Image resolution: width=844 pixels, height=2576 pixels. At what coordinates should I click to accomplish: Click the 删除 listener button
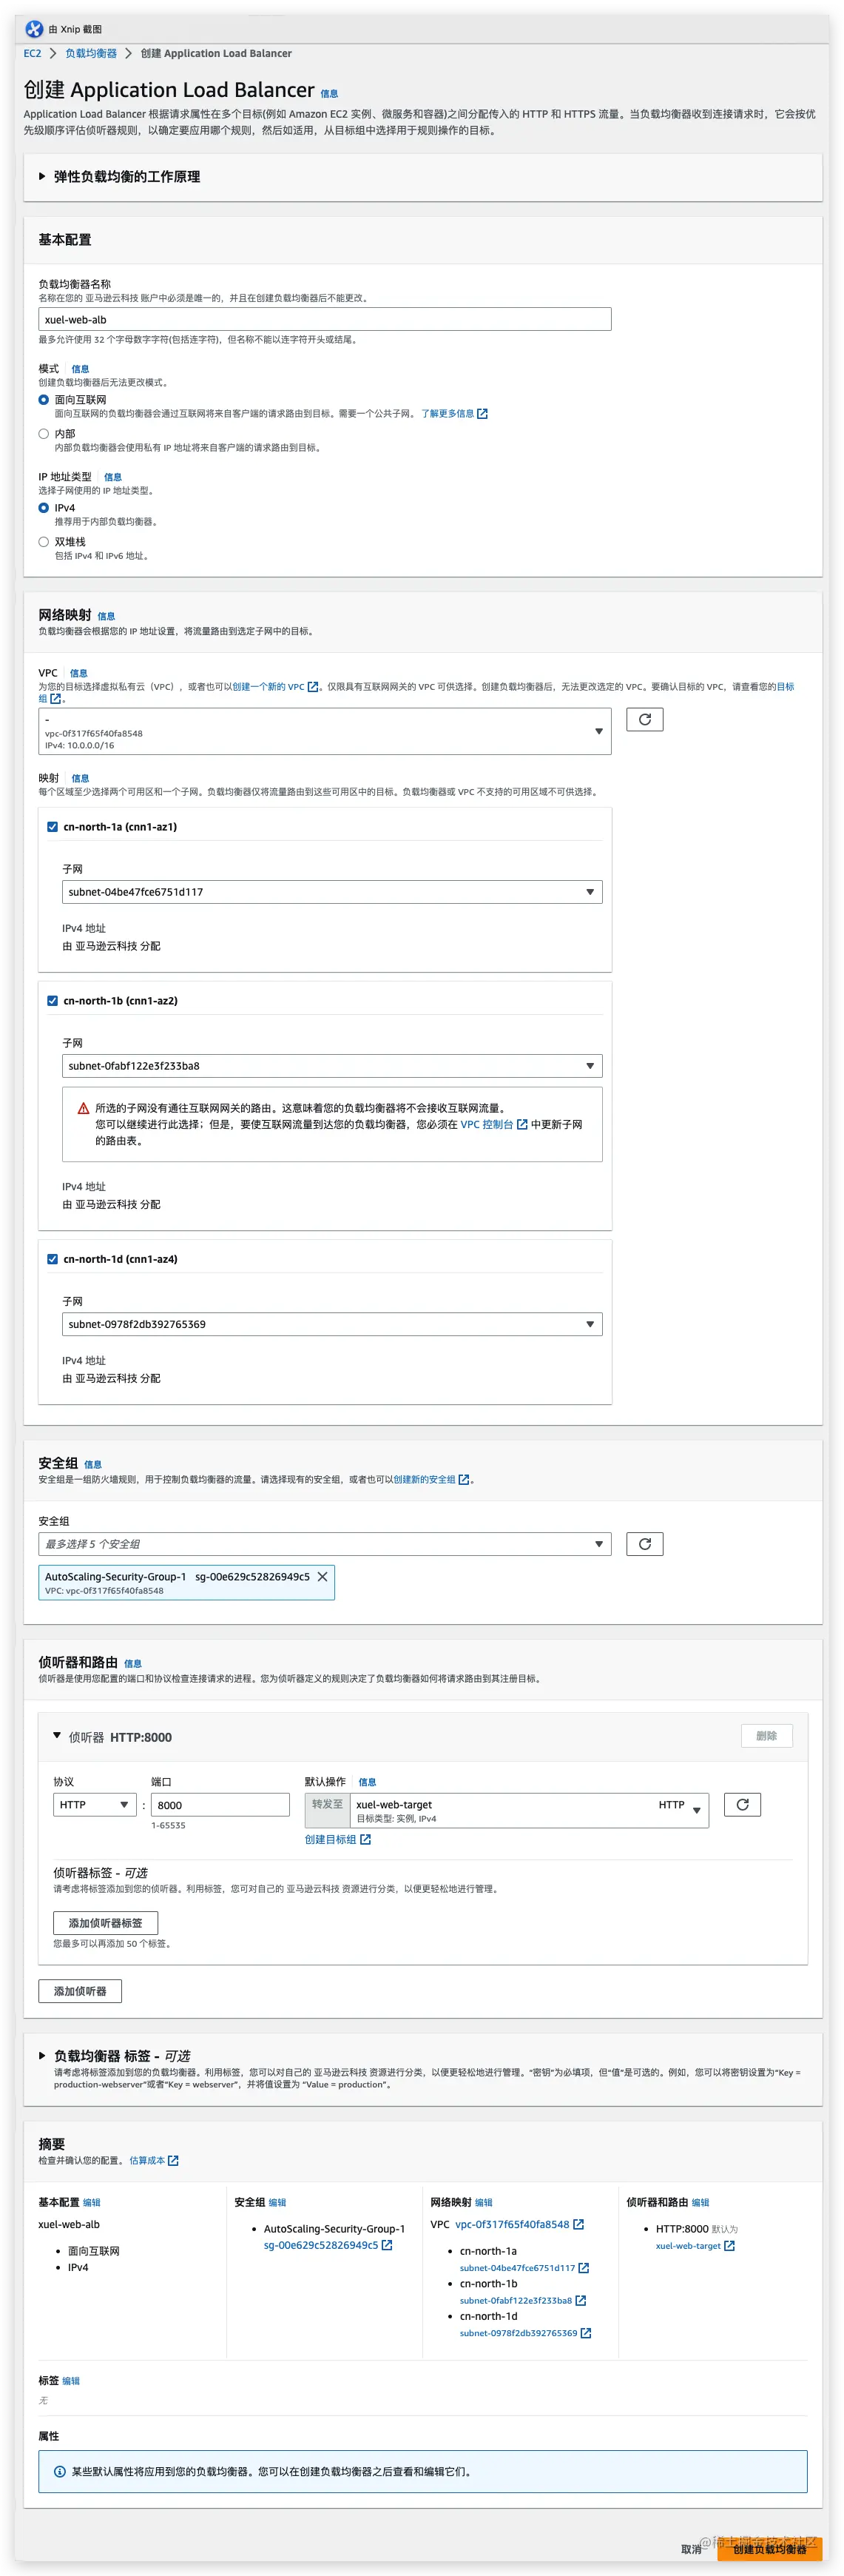(766, 1736)
